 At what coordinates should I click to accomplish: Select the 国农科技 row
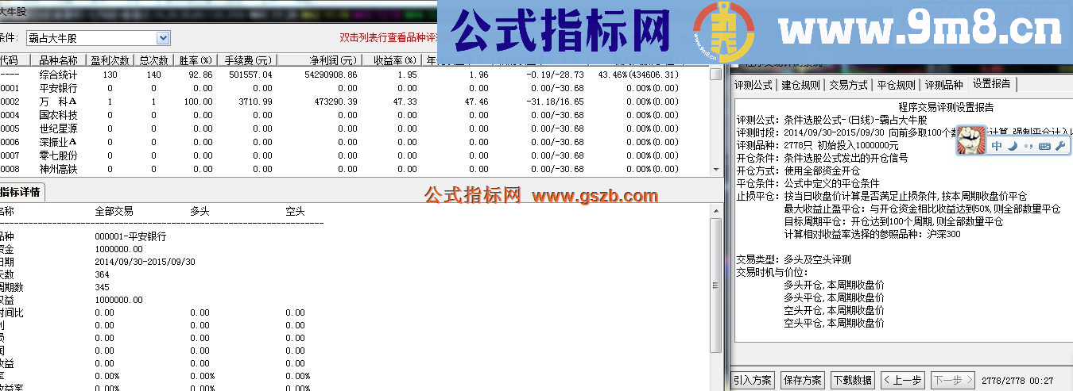(354, 115)
